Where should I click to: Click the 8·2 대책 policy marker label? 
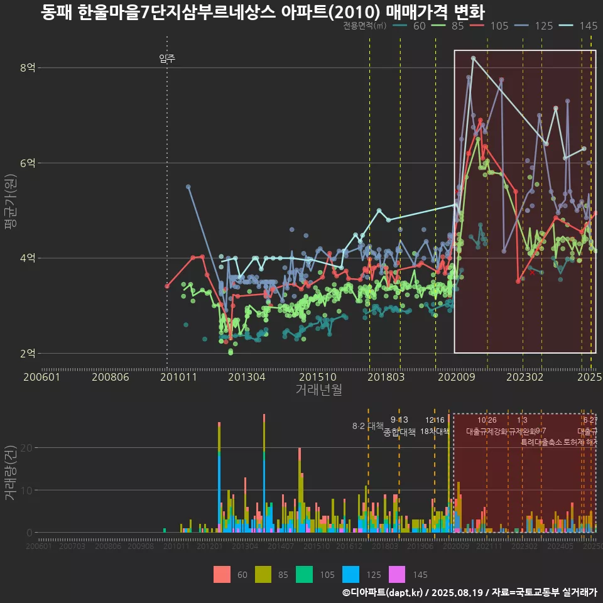(368, 426)
